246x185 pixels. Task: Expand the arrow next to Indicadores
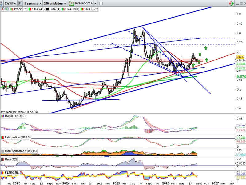coord(95,3)
